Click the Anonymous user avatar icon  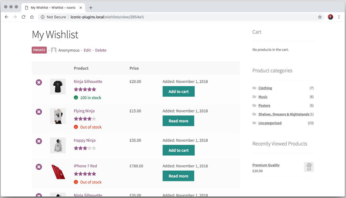tap(54, 50)
